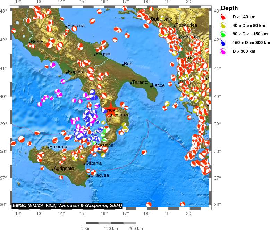Select the blue 150 < D <= 300 km legend beachball
270x230 pixels.
coord(223,43)
